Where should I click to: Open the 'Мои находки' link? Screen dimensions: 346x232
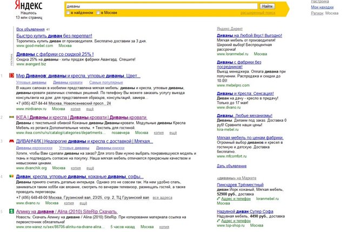[322, 7]
